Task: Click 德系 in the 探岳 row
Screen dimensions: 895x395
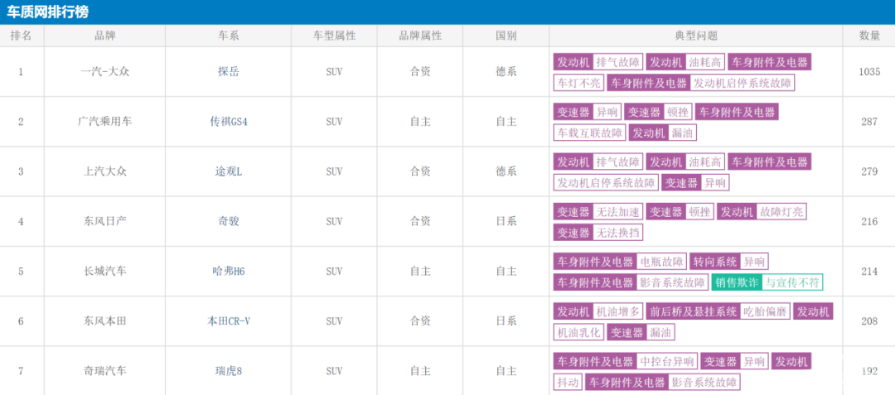Action: [x=506, y=72]
